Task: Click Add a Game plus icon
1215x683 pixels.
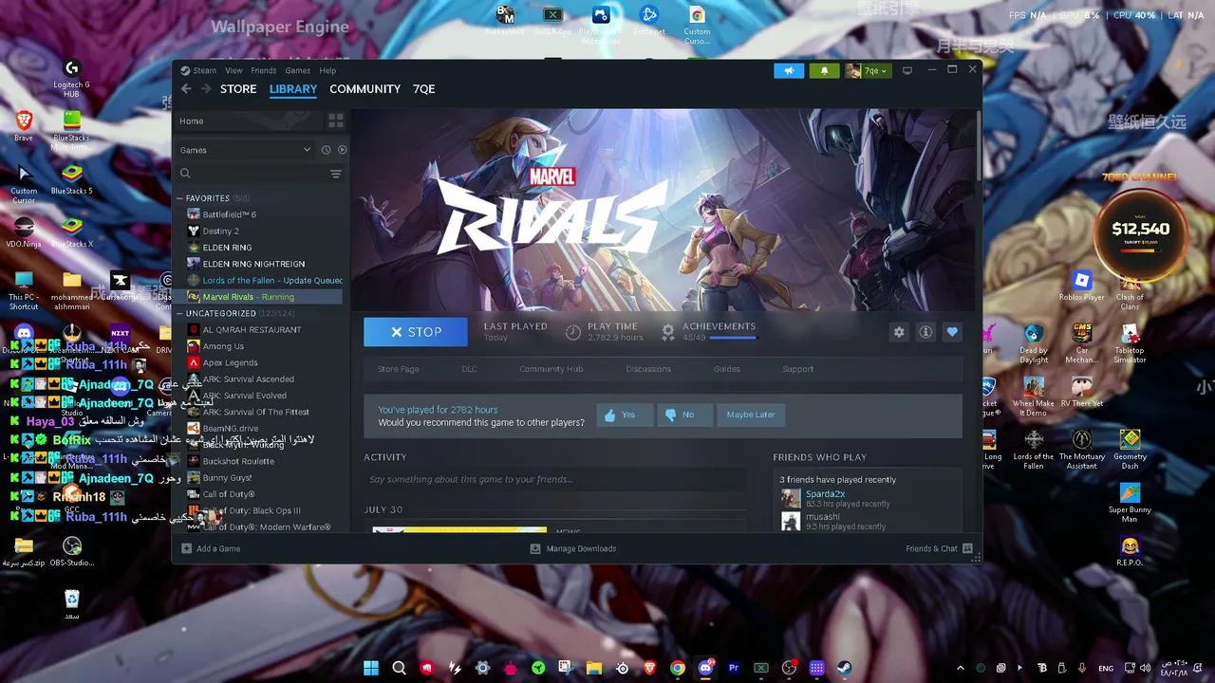Action: [187, 548]
